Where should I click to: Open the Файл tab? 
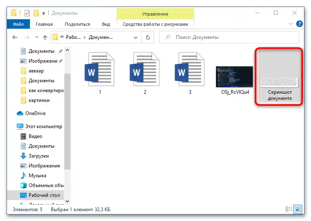(x=18, y=24)
